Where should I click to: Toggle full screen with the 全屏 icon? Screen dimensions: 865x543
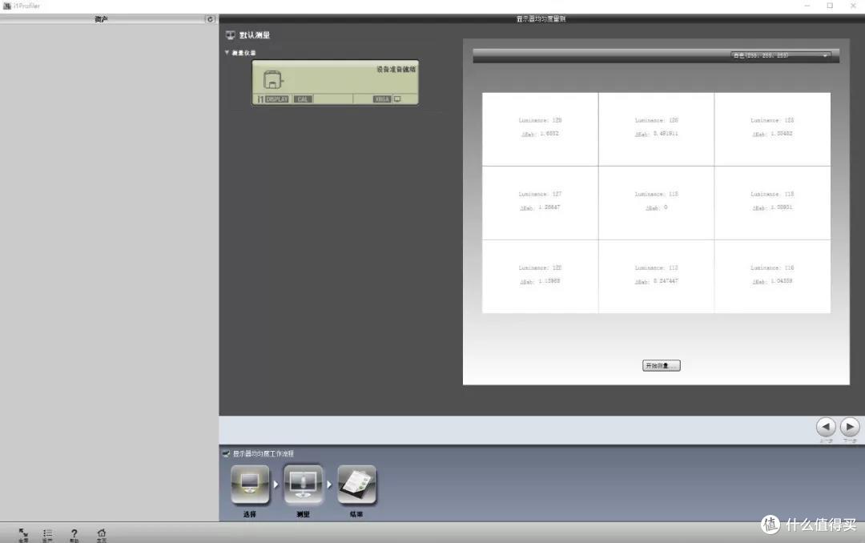tap(23, 534)
